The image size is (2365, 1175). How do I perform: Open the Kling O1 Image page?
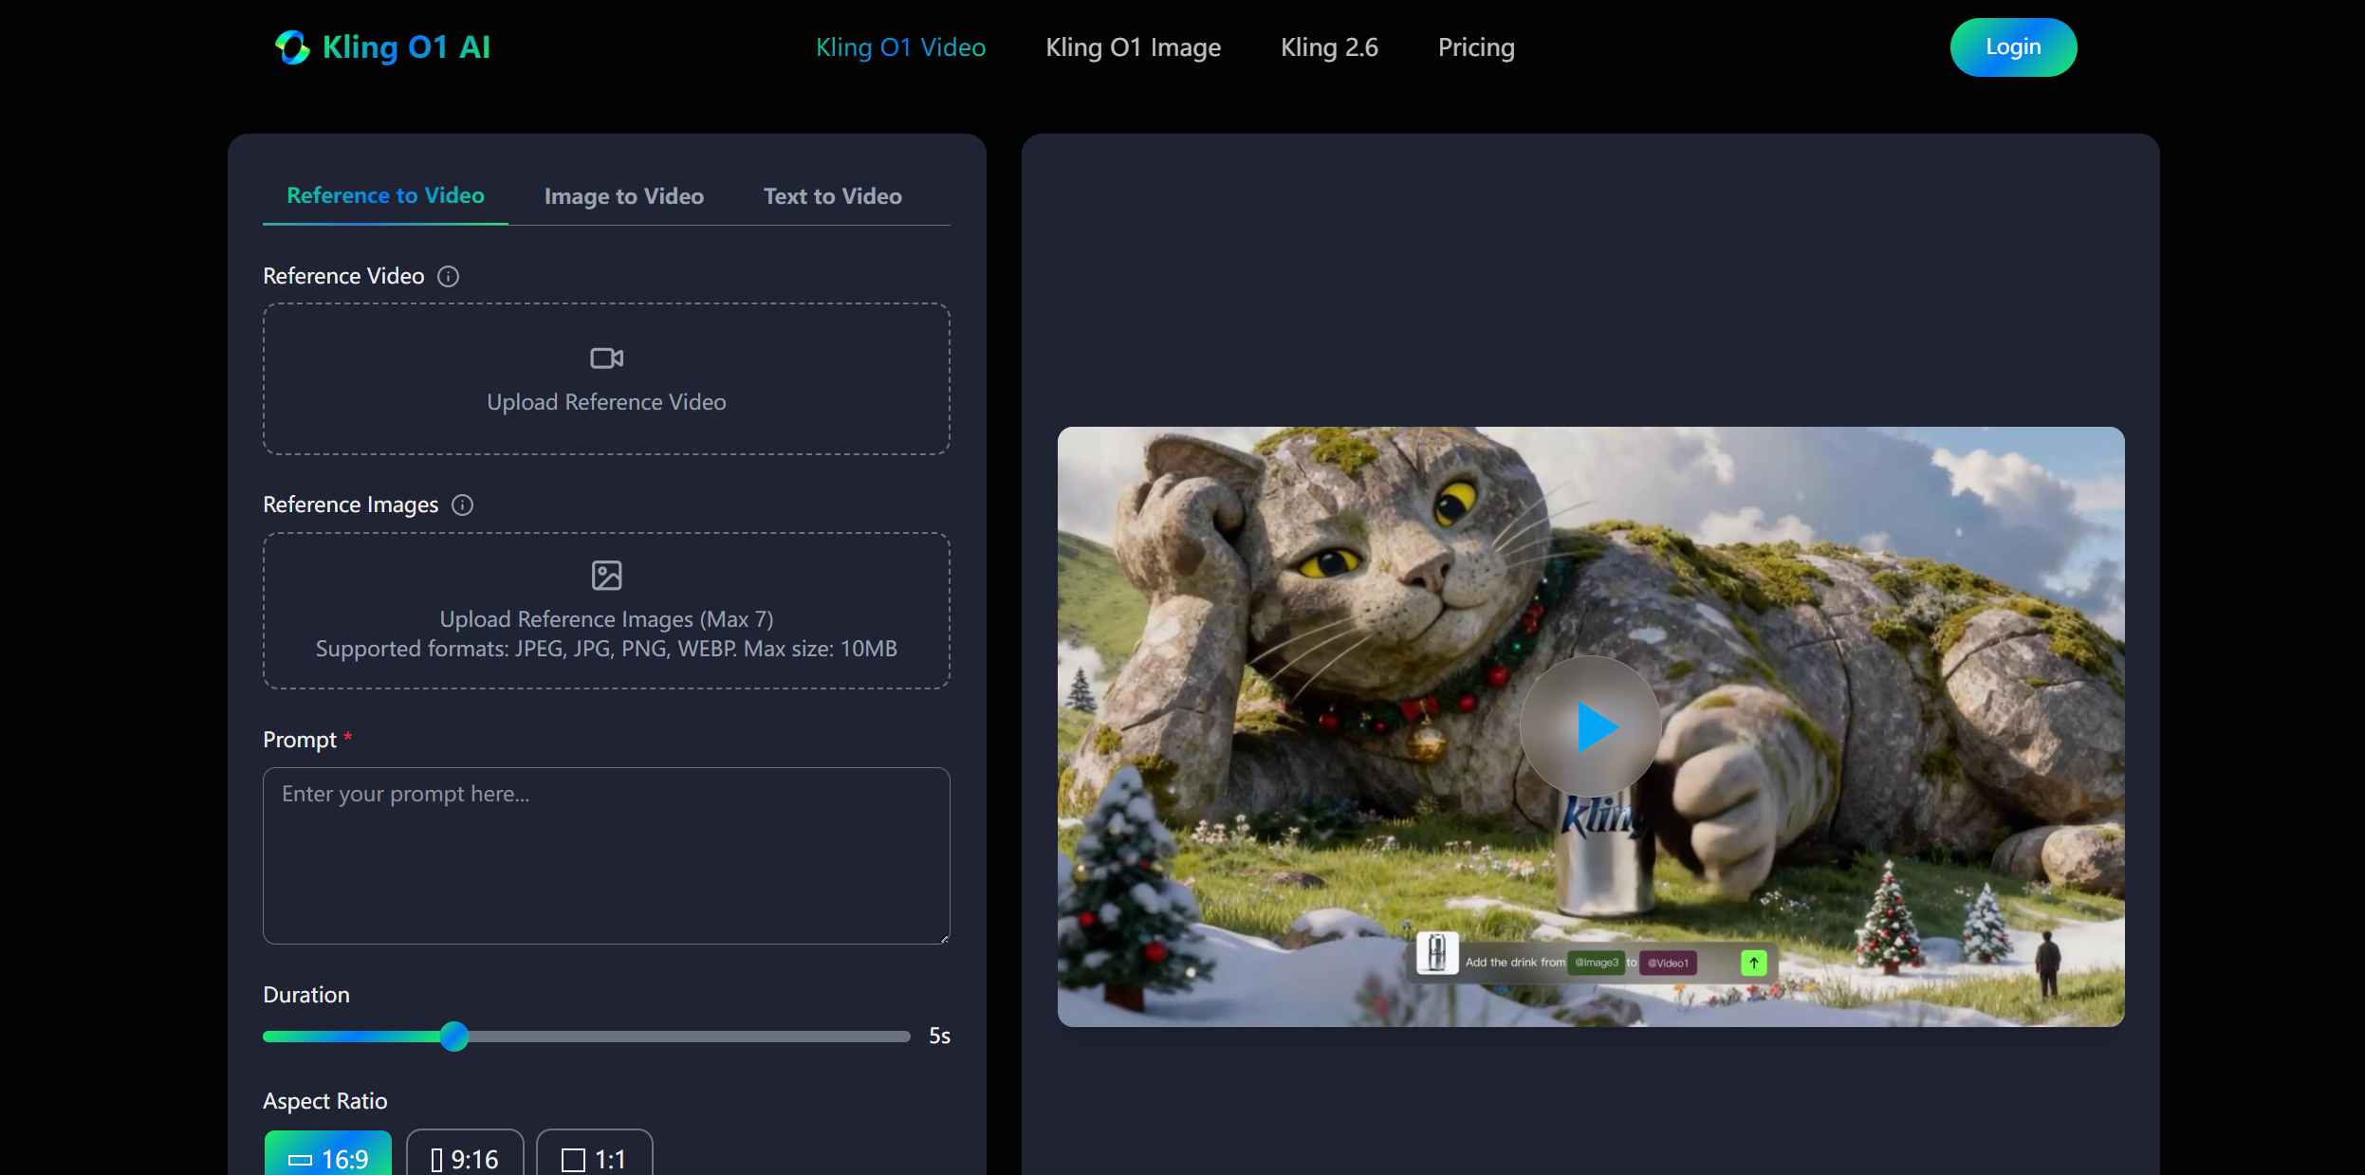1132,47
